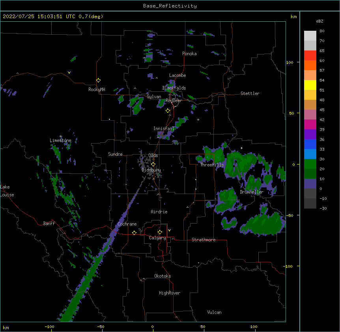Click the white asterisk marker above Limestone
The height and width of the screenshot is (332, 340).
click(x=60, y=136)
